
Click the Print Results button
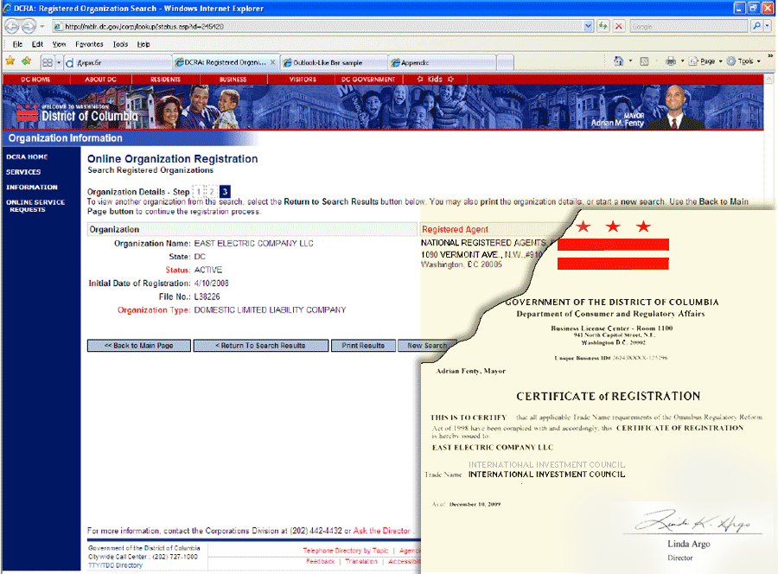tap(363, 345)
